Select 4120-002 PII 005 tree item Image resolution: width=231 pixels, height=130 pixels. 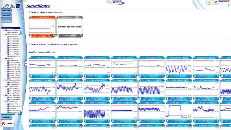(x=14, y=82)
